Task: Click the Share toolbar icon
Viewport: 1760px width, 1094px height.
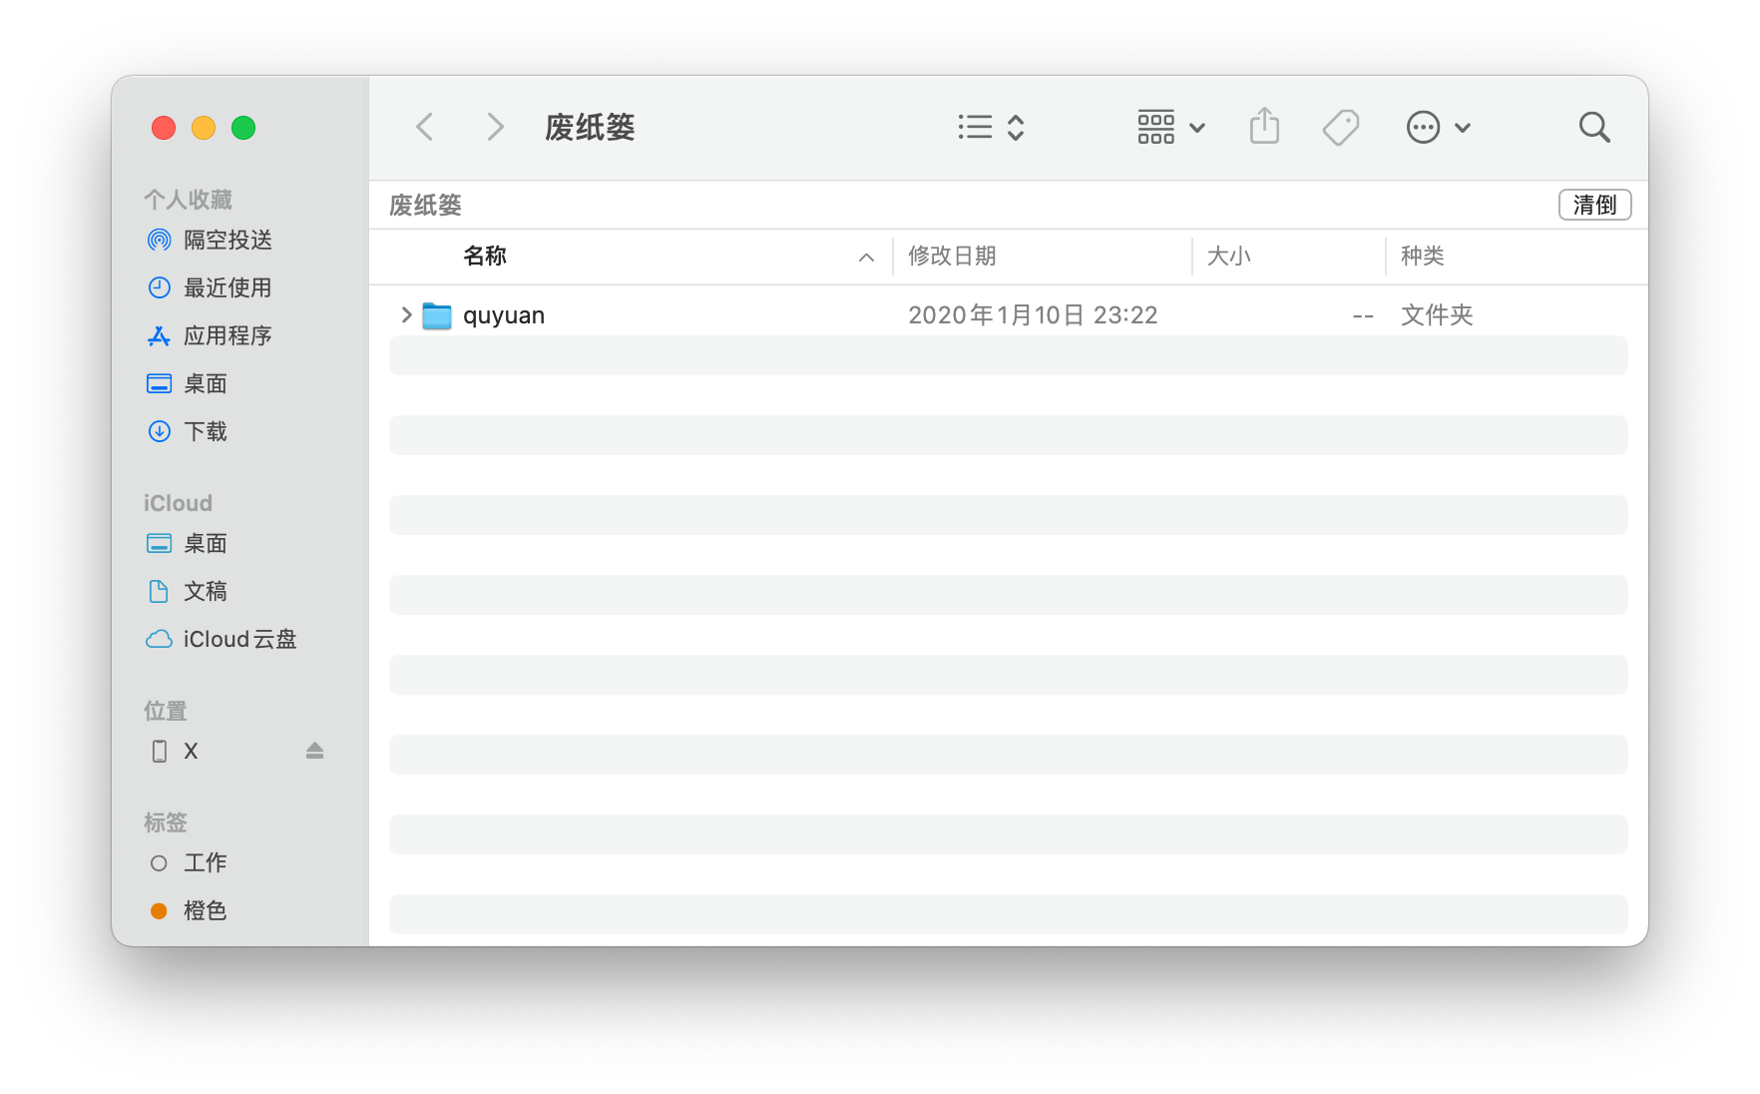Action: point(1264,127)
